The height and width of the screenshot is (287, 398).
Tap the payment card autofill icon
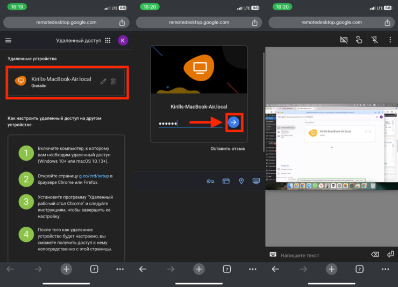[x=226, y=181]
